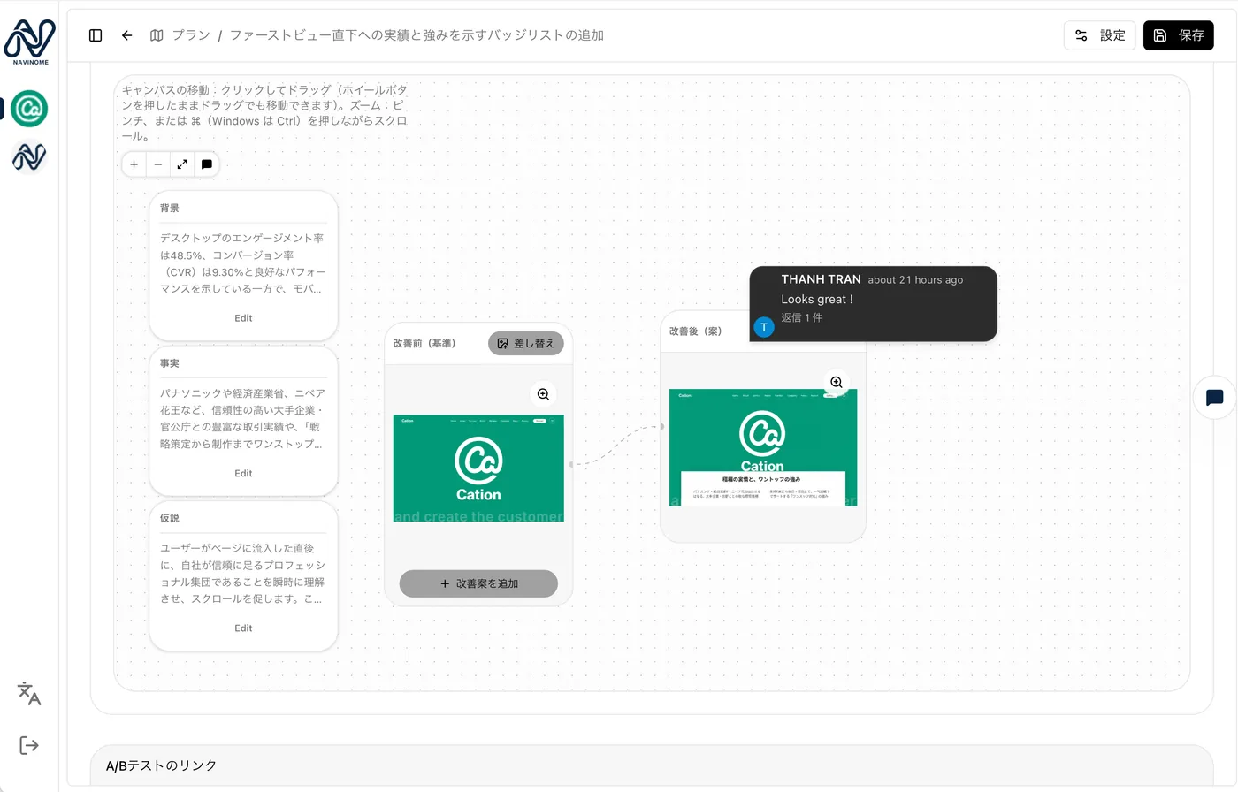
Task: Click the A/Bテストのリンク heading
Action: [162, 765]
